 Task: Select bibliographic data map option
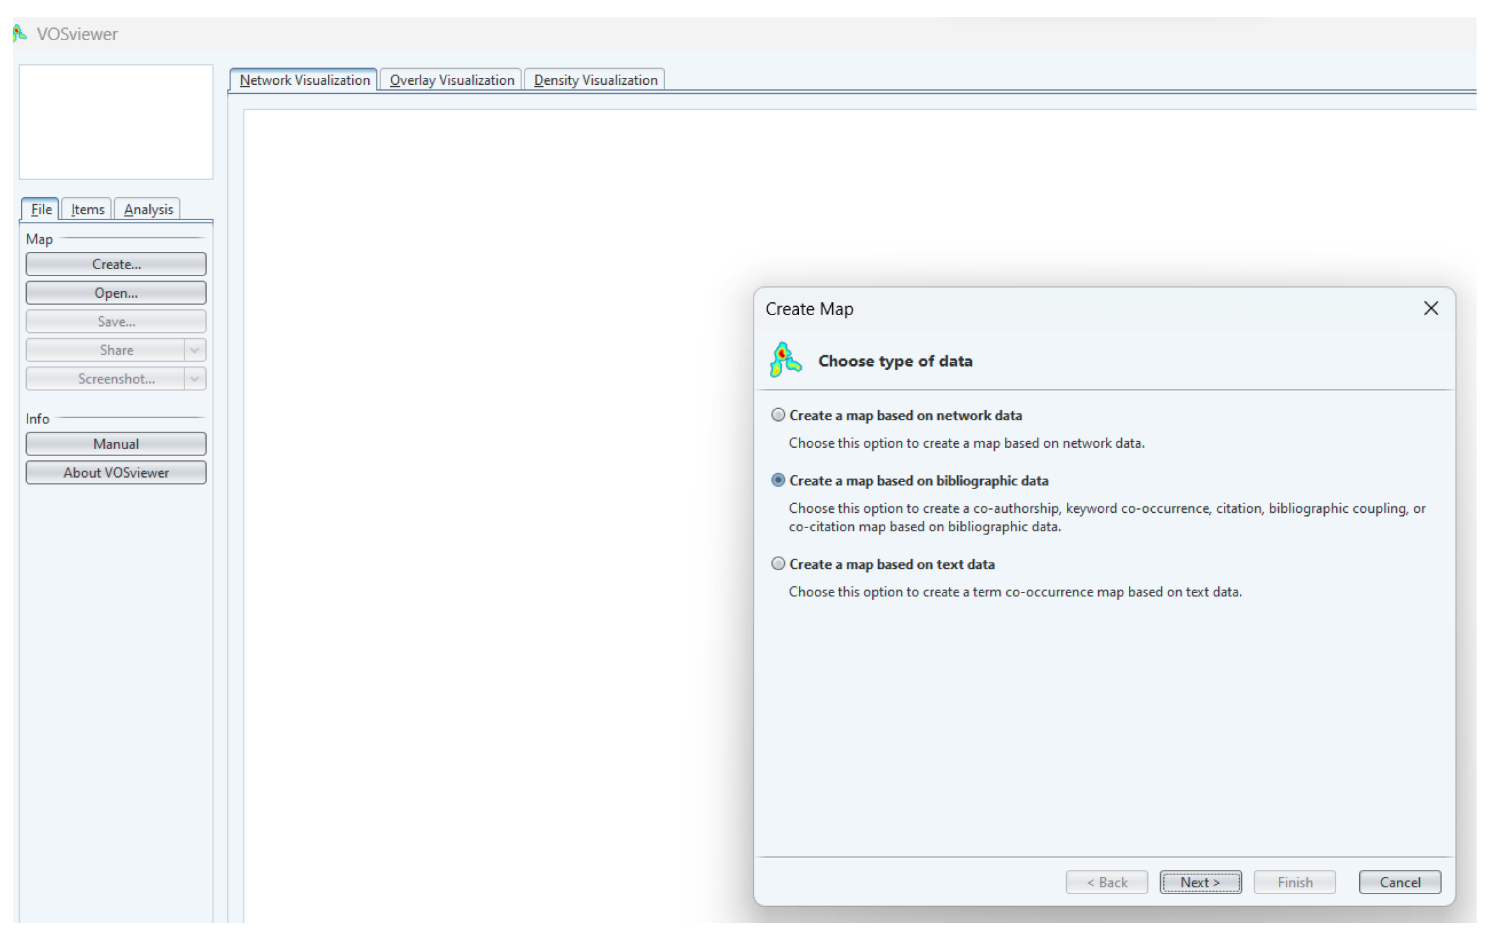pyautogui.click(x=777, y=480)
